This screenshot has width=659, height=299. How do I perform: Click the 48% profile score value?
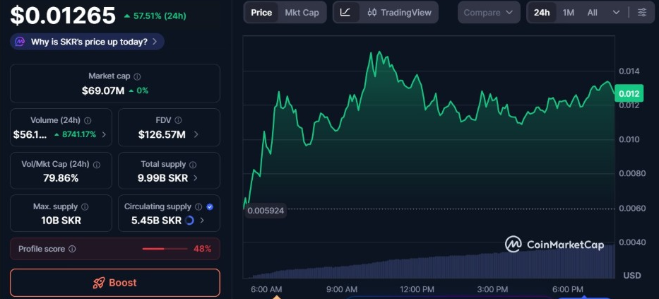(x=203, y=249)
